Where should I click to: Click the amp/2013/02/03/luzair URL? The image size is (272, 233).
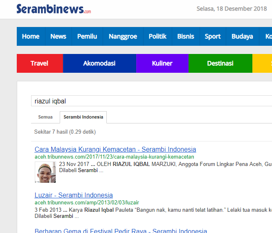click(87, 202)
